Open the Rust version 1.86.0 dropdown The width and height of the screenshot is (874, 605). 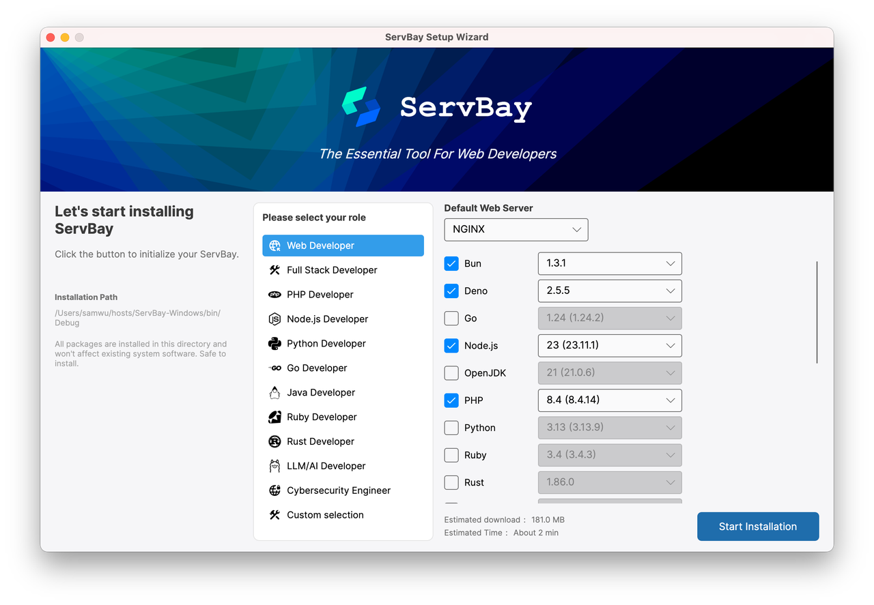pos(610,482)
